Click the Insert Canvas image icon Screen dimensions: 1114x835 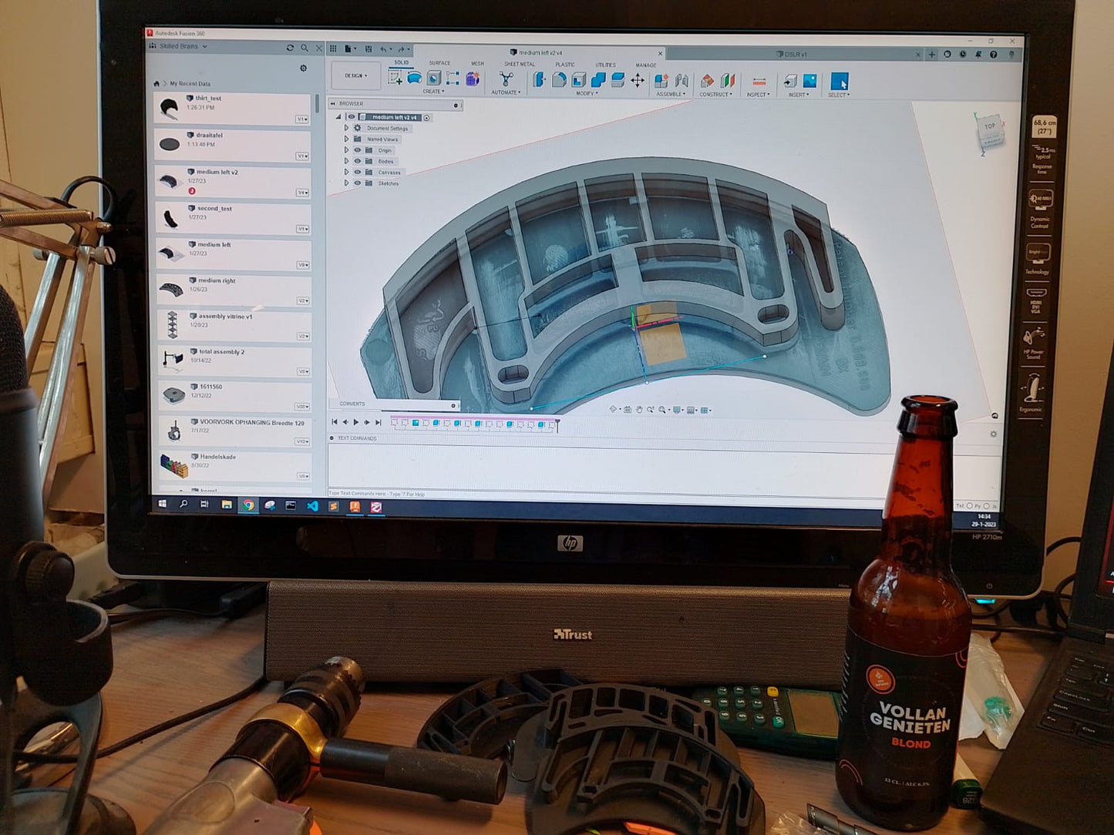coord(809,81)
